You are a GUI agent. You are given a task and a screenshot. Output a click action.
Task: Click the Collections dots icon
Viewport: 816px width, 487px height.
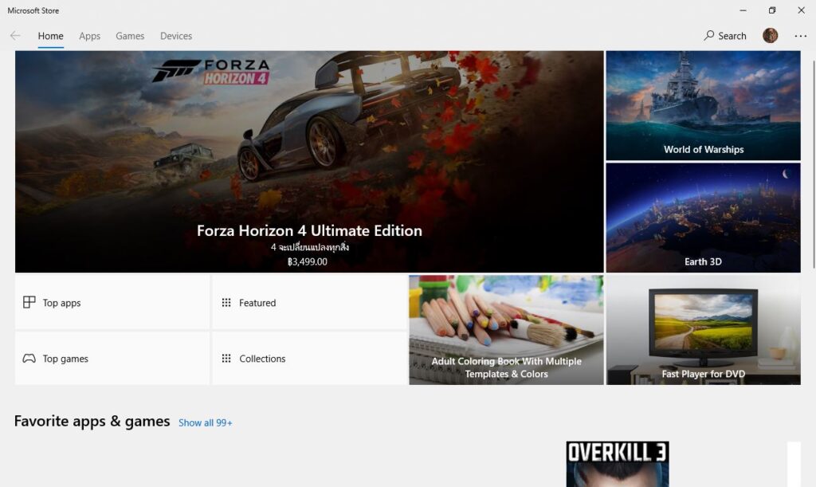(226, 358)
